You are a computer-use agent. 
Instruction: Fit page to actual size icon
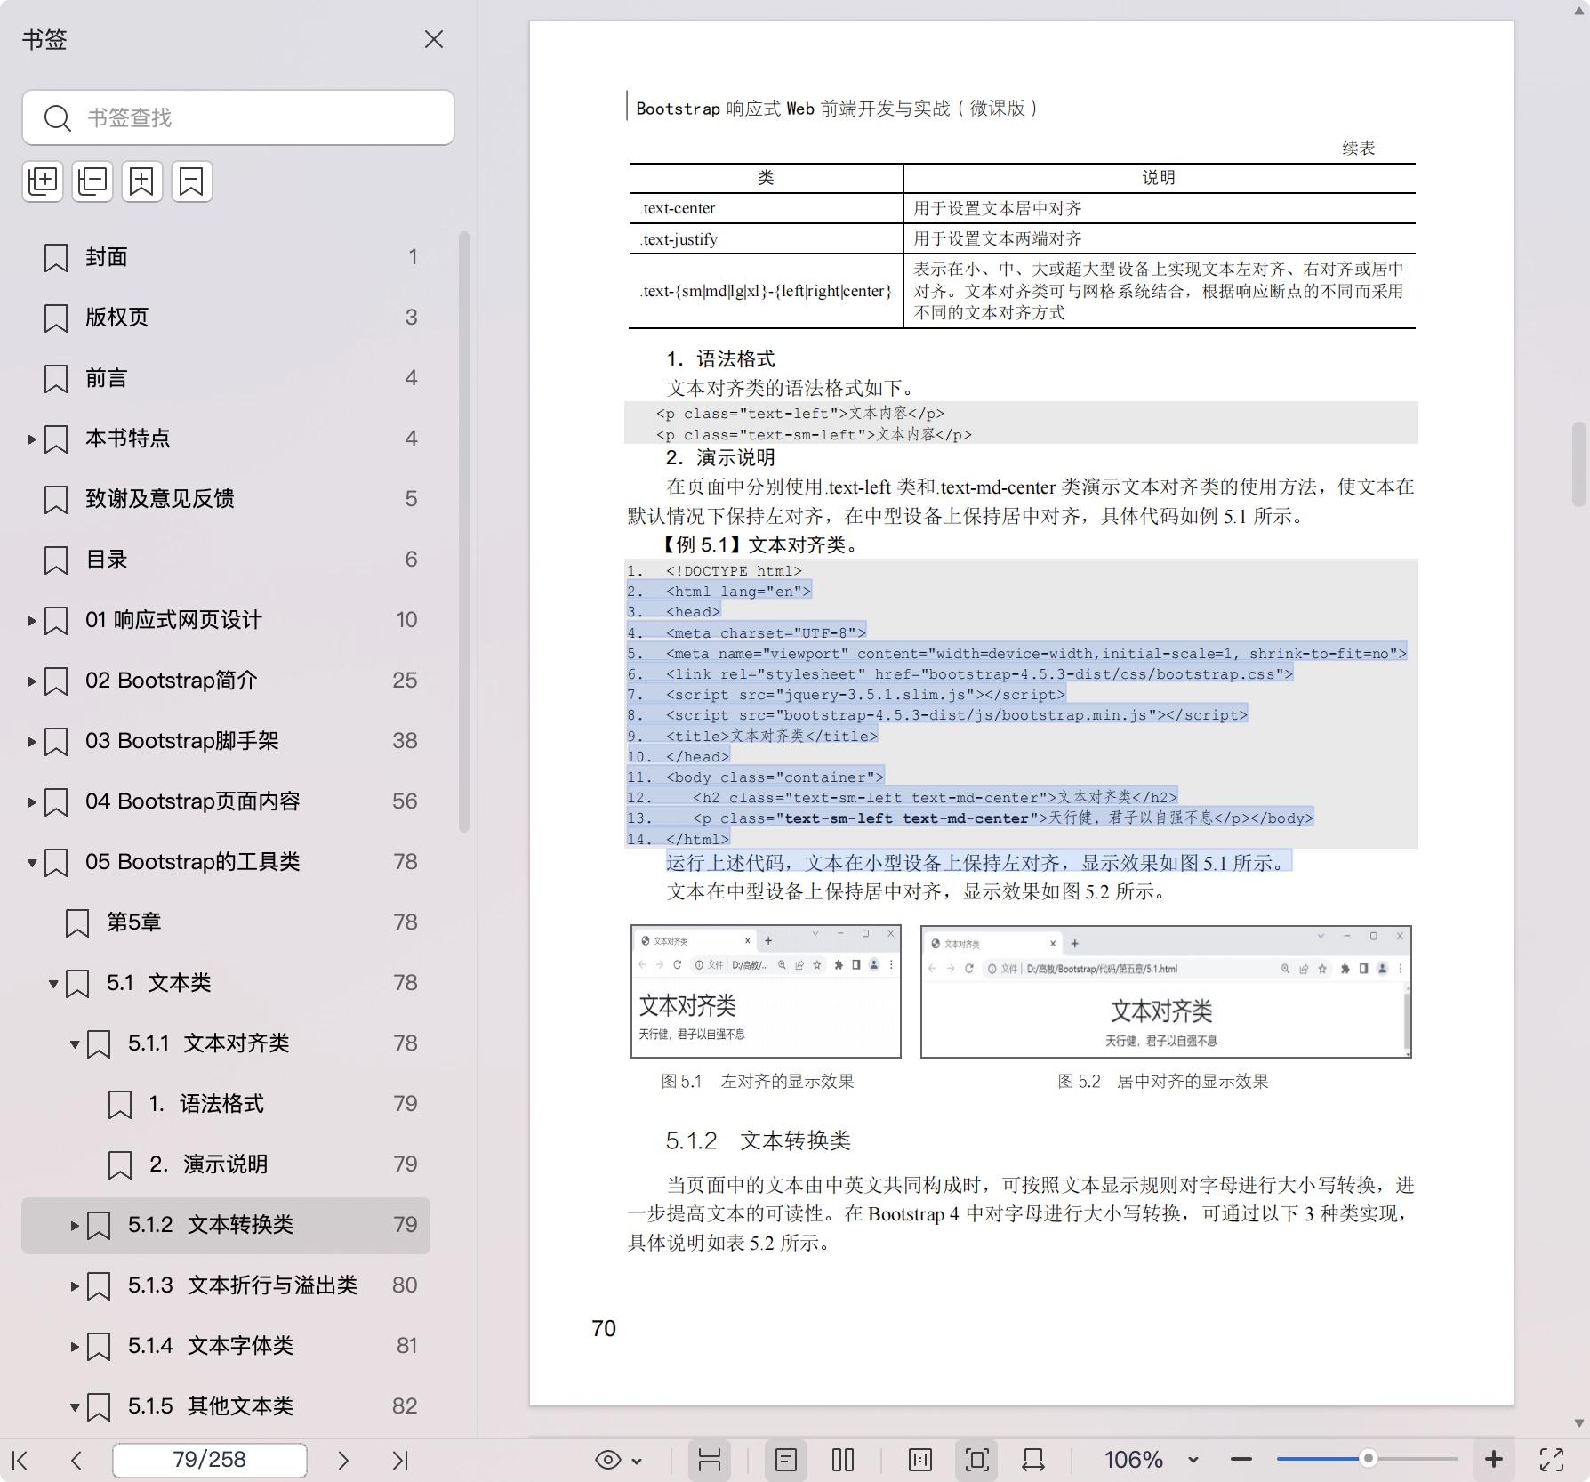point(920,1460)
